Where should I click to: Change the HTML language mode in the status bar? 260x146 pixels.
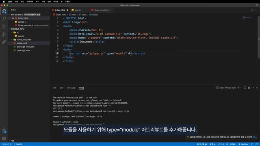pos(233,144)
